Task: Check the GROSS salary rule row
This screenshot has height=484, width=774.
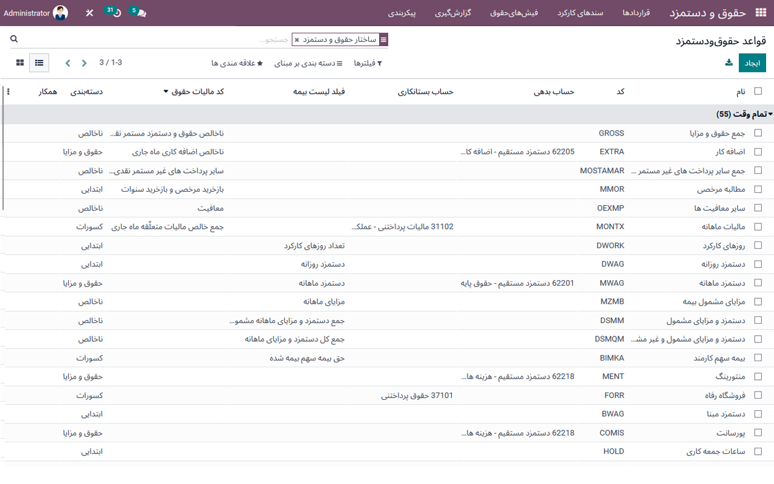Action: pos(758,133)
